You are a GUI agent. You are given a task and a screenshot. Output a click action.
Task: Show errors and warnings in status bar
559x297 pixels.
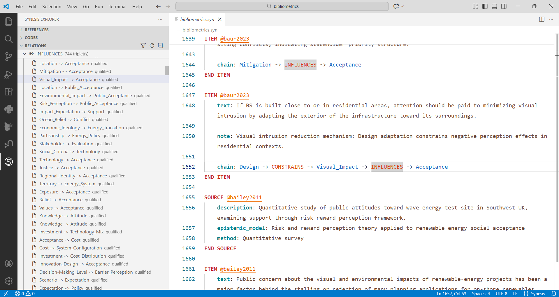pyautogui.click(x=25, y=293)
